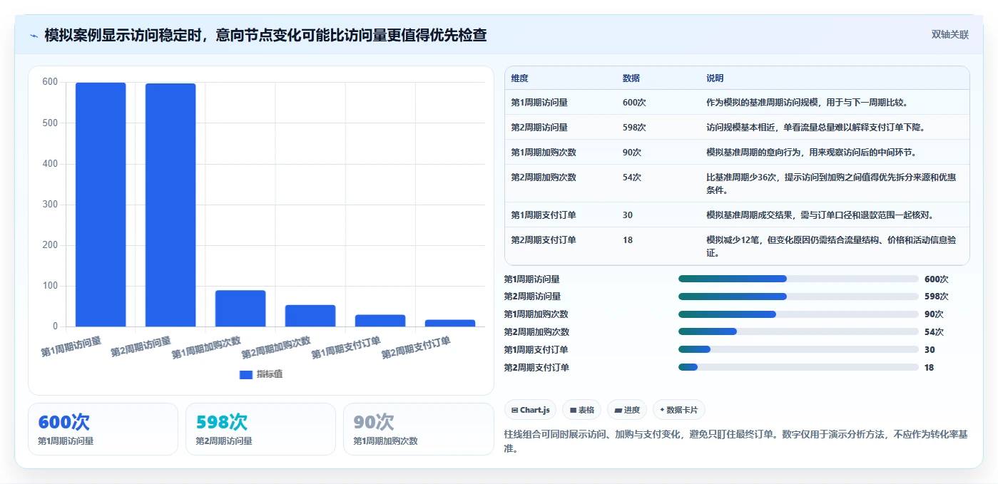Image resolution: width=998 pixels, height=484 pixels.
Task: Click the 300 y-axis label
Action: (x=50, y=205)
